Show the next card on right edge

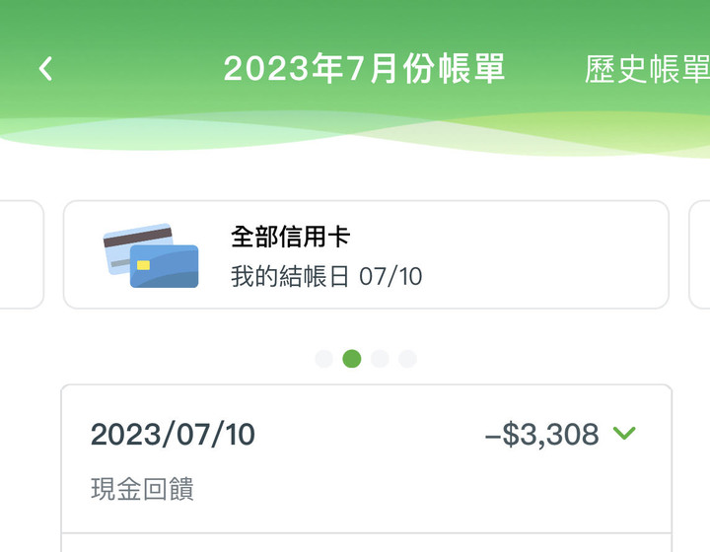pos(698,254)
